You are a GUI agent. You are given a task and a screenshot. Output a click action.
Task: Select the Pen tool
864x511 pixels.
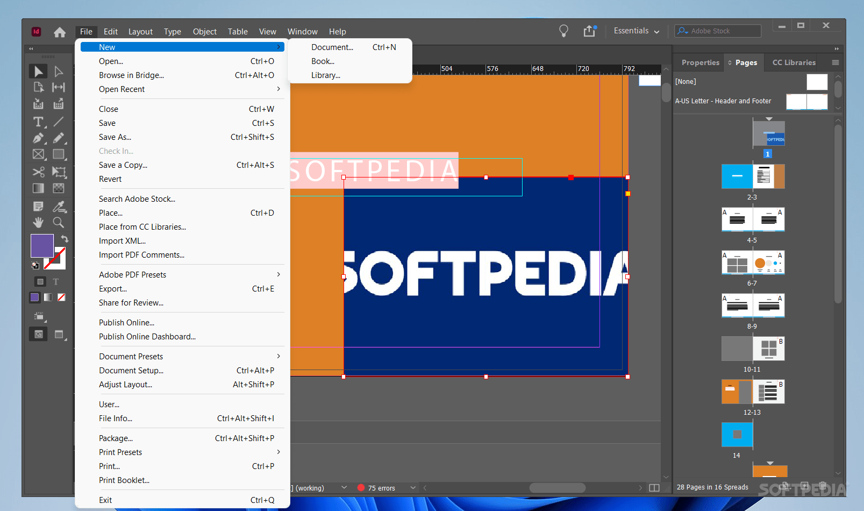[x=38, y=138]
